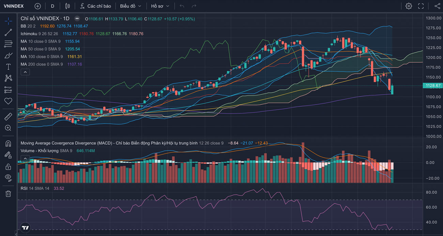Toggle stay in drawing mode pencil-lock

coord(8,155)
